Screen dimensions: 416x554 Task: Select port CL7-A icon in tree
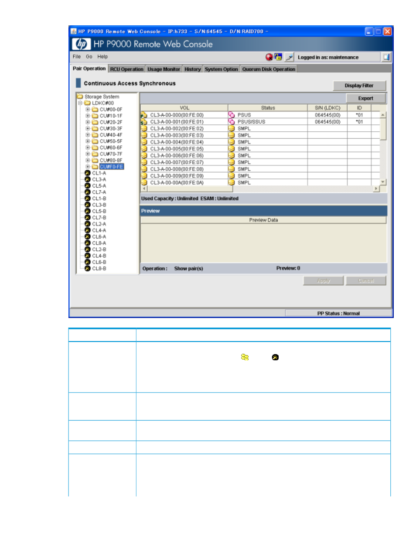tap(87, 192)
